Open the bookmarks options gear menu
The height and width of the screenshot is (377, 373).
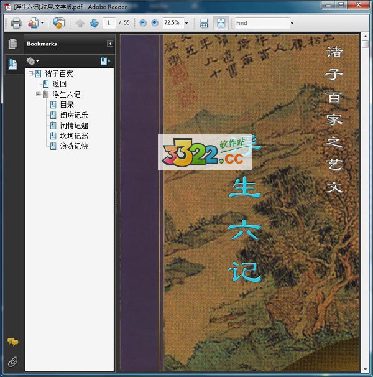pos(32,61)
